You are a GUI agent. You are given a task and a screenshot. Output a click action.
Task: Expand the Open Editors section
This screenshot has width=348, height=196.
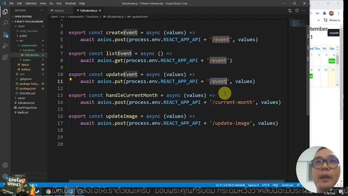(22, 16)
